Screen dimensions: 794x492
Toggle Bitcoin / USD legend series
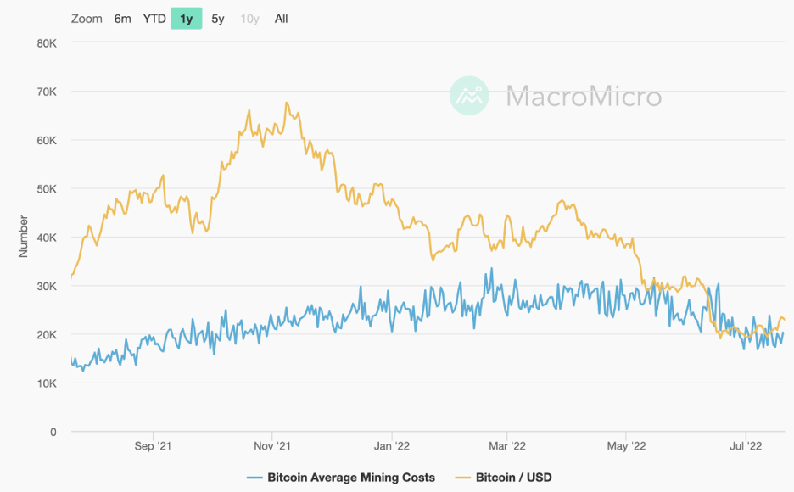[x=513, y=478]
